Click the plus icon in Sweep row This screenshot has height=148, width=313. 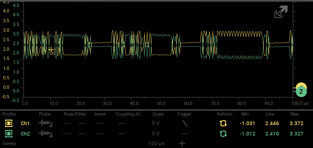tap(182, 143)
